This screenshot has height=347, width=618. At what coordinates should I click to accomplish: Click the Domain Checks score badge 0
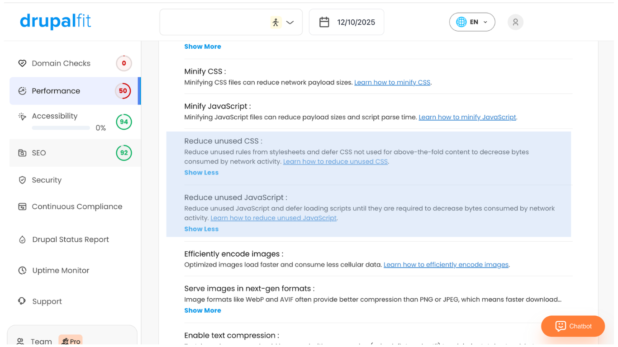tap(124, 63)
